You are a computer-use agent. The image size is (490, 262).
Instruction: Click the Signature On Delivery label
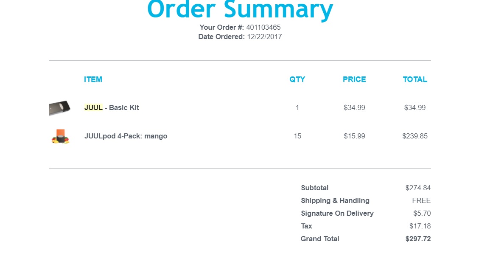coord(337,213)
